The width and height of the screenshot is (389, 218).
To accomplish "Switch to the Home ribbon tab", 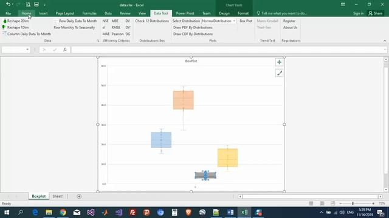I will pos(26,13).
